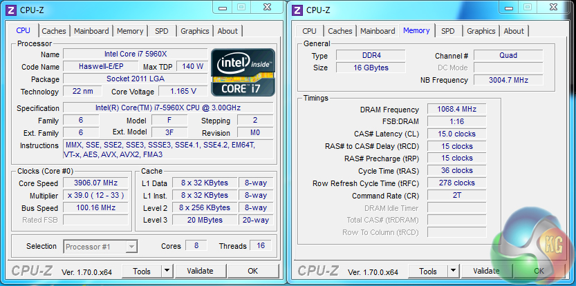Click the memory Type value DDR4

371,55
